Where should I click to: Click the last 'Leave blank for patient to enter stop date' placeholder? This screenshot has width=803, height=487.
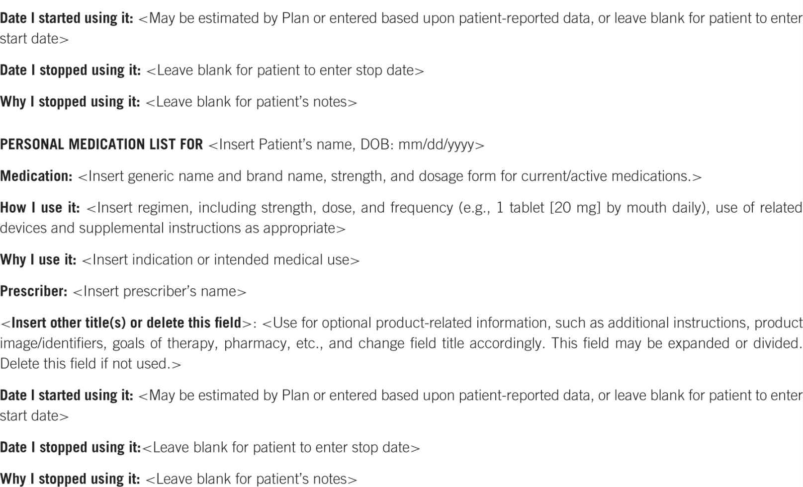coord(281,448)
